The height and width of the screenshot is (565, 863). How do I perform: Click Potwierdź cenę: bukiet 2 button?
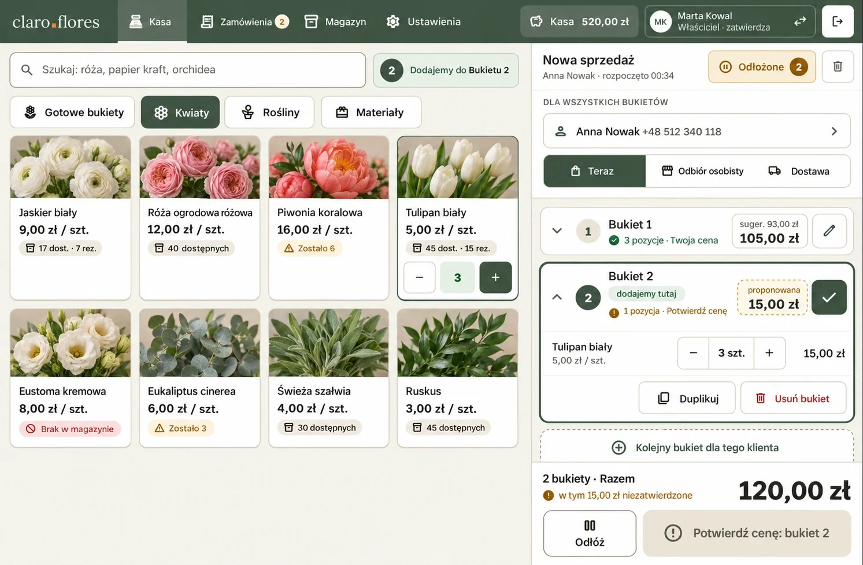[x=747, y=533]
